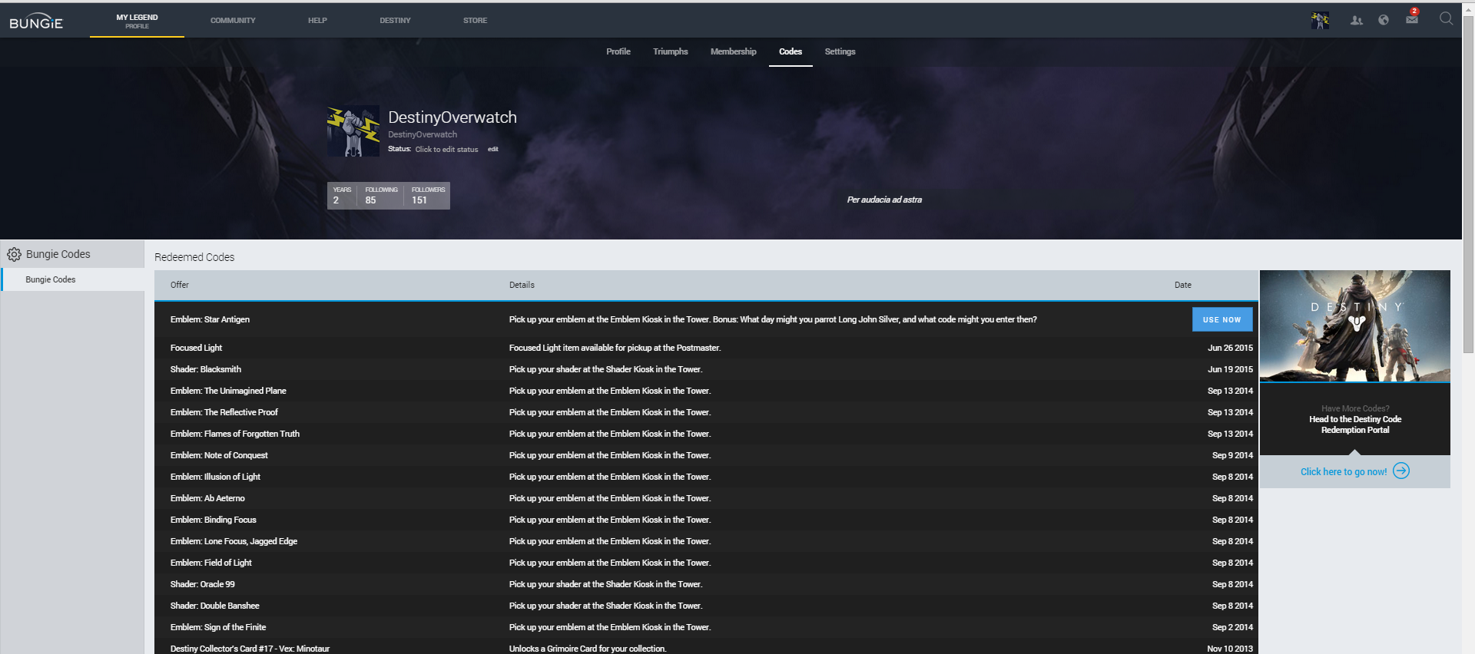Screen dimensions: 1475x654
Task: Click the Offer column header
Action: tap(180, 285)
